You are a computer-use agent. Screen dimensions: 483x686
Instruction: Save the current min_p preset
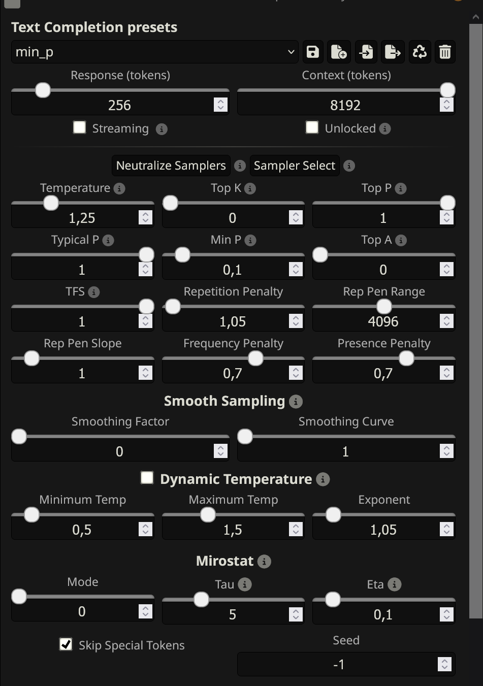[313, 52]
